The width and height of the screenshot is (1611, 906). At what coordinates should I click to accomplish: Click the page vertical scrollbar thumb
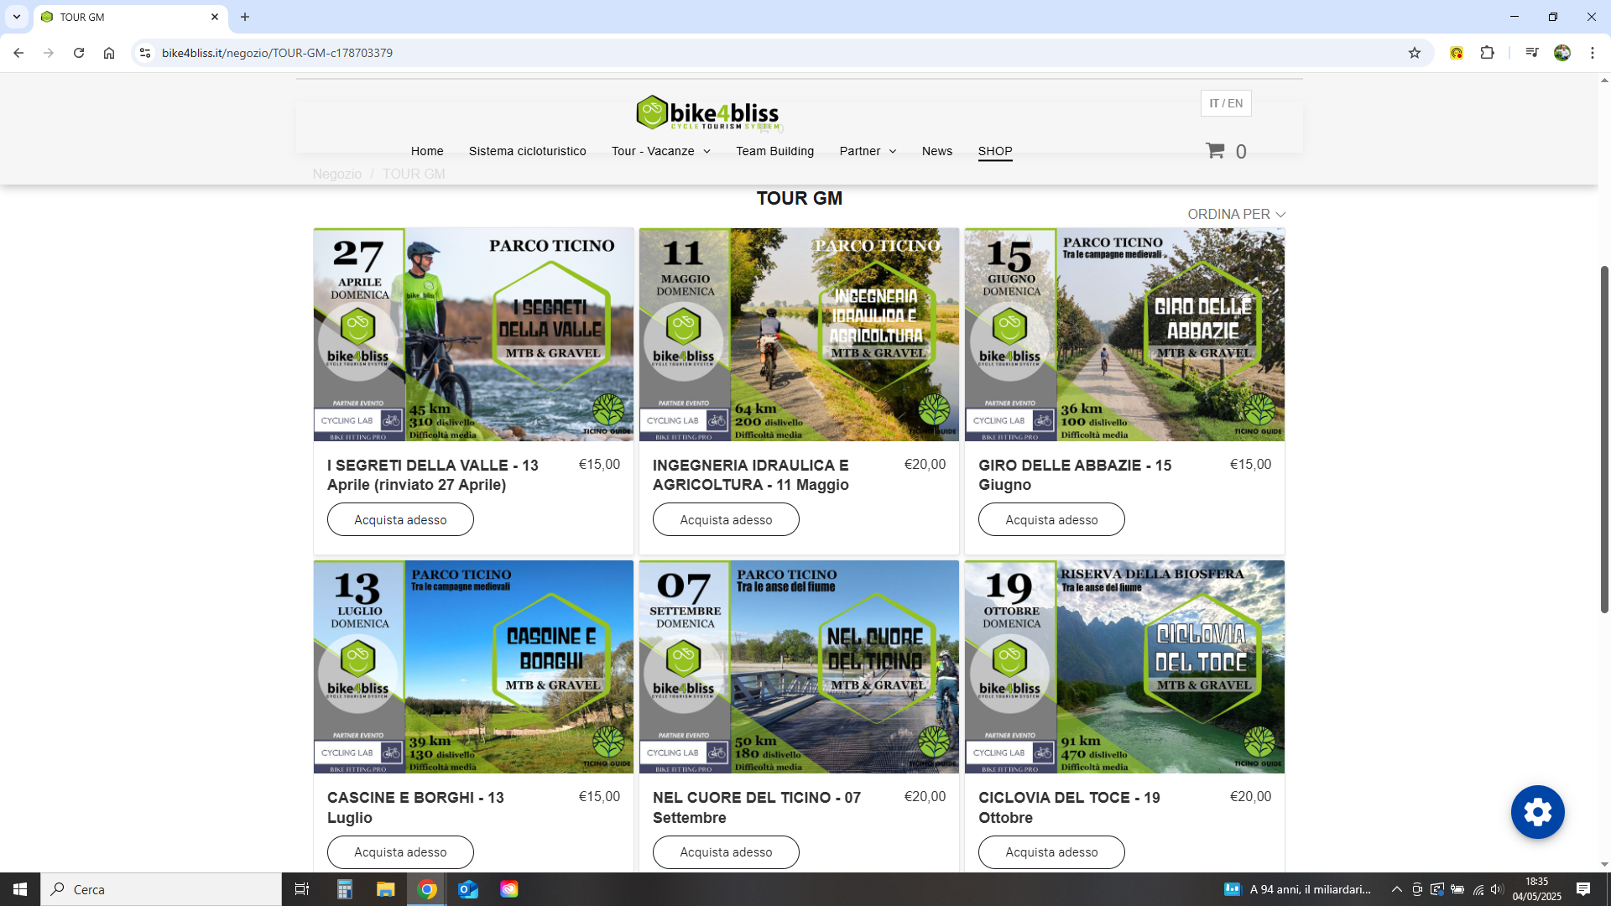[x=1604, y=440]
